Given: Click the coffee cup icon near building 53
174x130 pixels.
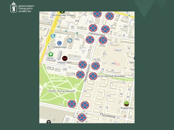Looking at the screenshot, I should (x=125, y=116).
